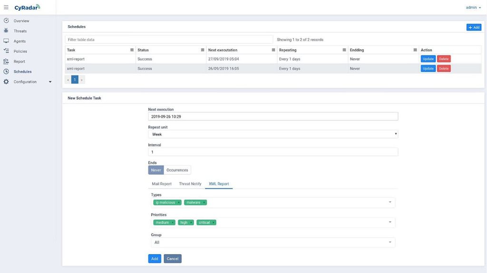Click the Filter table data field

169,39
